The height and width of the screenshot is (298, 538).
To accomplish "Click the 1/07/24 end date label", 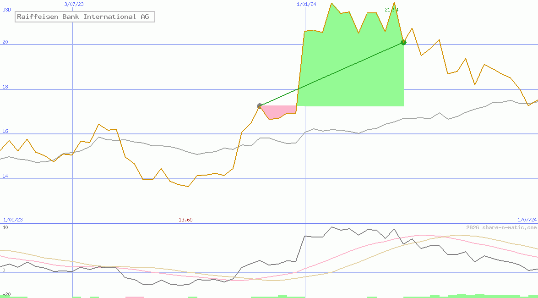I will pyautogui.click(x=527, y=220).
